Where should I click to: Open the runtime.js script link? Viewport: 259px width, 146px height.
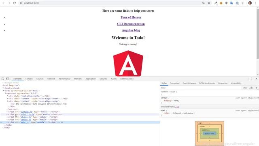(26, 112)
